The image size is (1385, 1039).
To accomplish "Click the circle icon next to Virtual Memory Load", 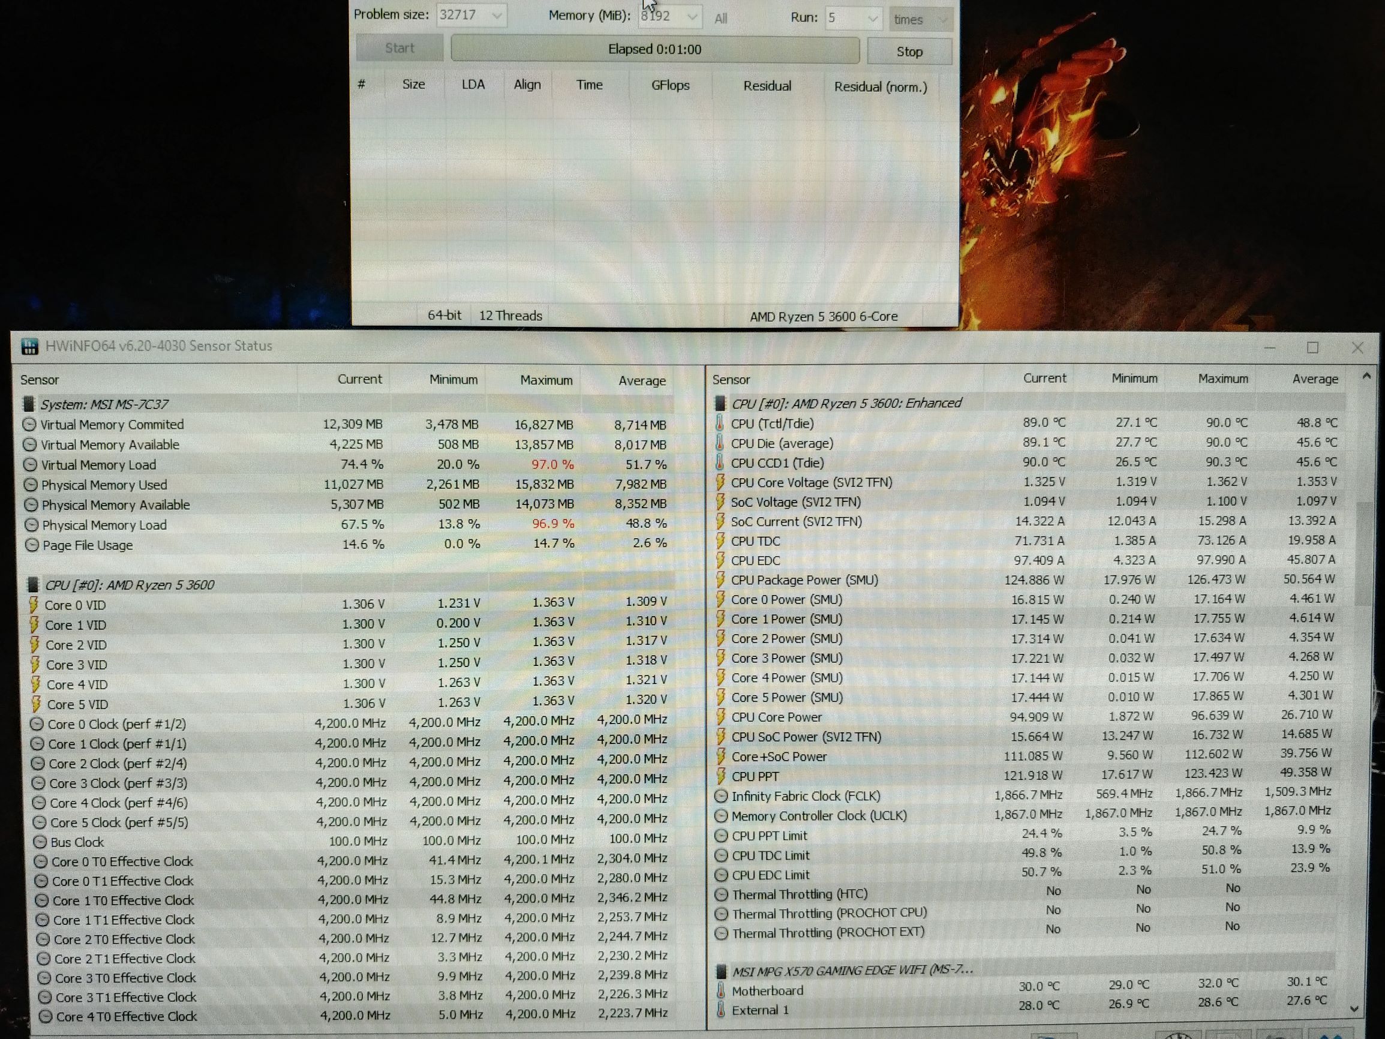I will pyautogui.click(x=29, y=465).
